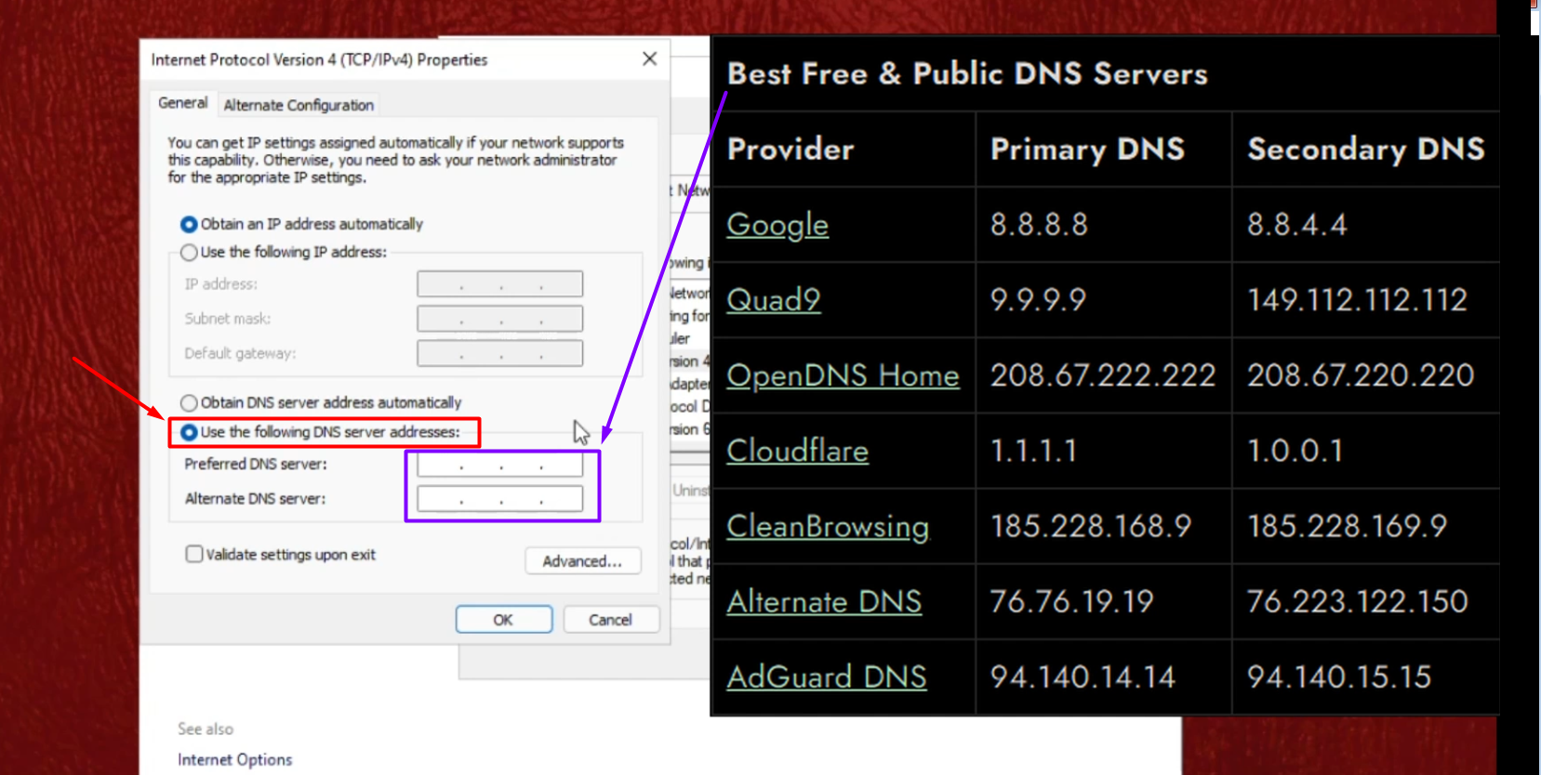
Task: Select Use the following IP address option
Action: click(284, 252)
